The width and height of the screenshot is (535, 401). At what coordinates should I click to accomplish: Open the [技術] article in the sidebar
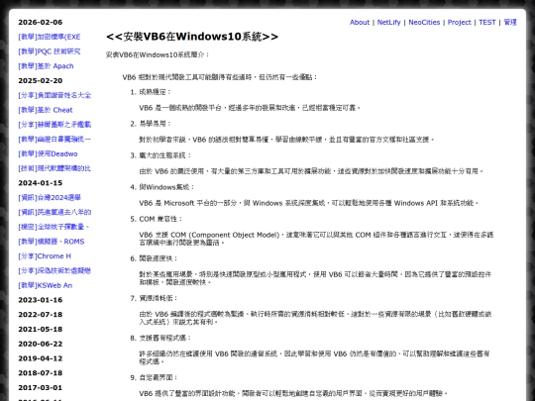click(x=54, y=168)
